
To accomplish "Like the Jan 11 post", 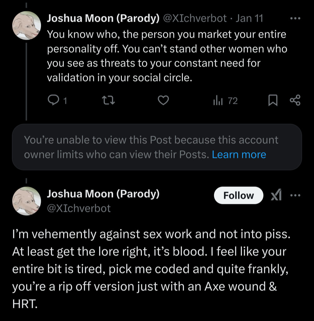I will (163, 101).
